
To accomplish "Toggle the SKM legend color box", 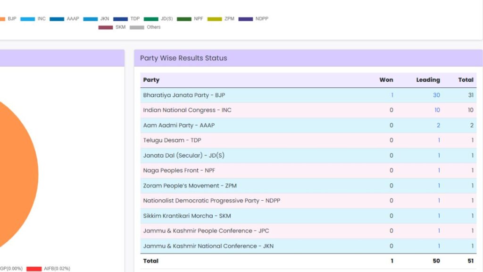I will 106,27.
